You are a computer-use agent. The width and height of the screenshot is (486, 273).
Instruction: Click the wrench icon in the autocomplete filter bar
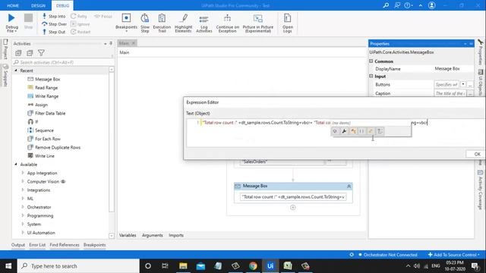click(x=344, y=131)
